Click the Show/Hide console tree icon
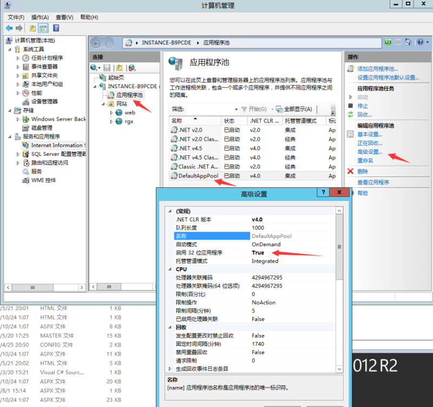This screenshot has height=407, width=433. [43, 28]
